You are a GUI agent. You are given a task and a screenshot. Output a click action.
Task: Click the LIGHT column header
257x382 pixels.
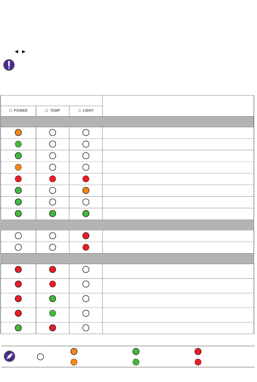click(86, 111)
